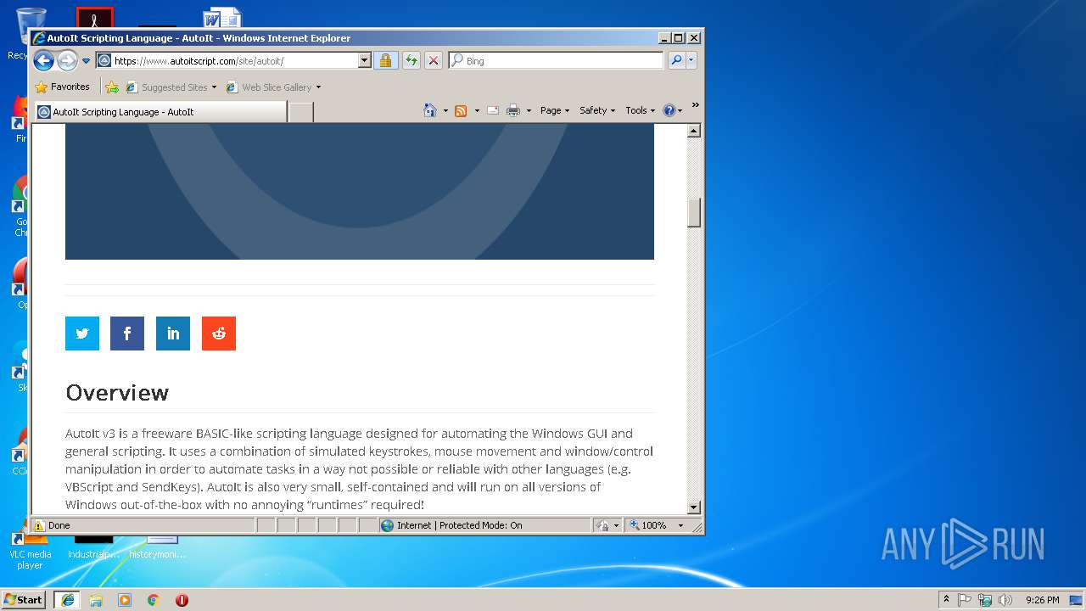Expand the feeds dropdown arrow
This screenshot has width=1086, height=611.
coord(477,110)
